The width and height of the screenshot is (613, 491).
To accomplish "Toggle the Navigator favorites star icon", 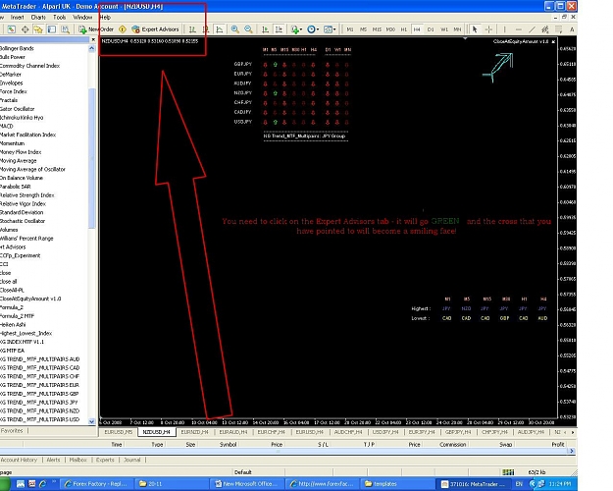I will click(x=38, y=29).
